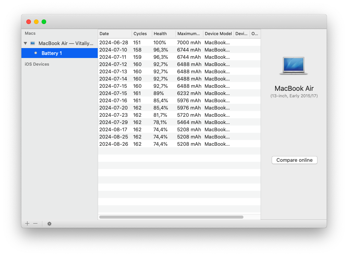
Task: Click the Compare online button
Action: [x=294, y=160]
